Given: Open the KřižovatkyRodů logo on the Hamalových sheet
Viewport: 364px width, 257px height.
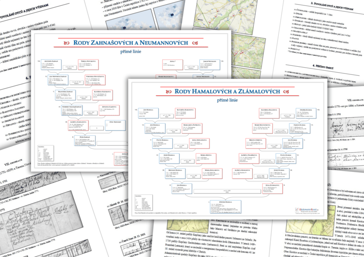Looking at the screenshot, I should point(307,210).
